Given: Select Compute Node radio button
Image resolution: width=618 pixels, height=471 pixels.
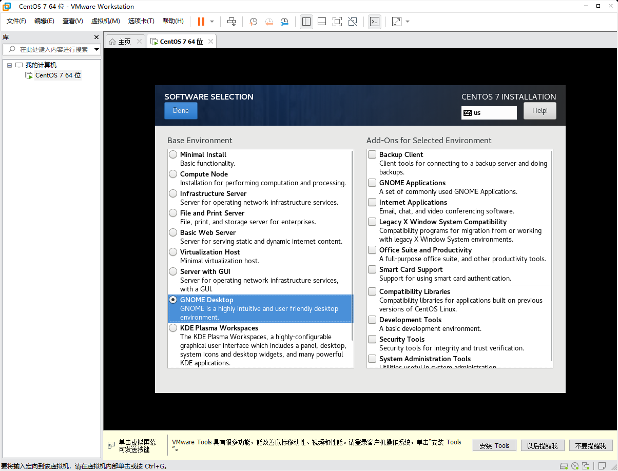Looking at the screenshot, I should pyautogui.click(x=173, y=174).
